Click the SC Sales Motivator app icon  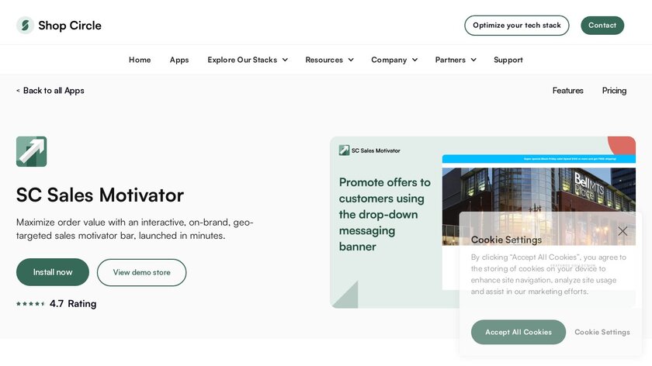coord(31,152)
